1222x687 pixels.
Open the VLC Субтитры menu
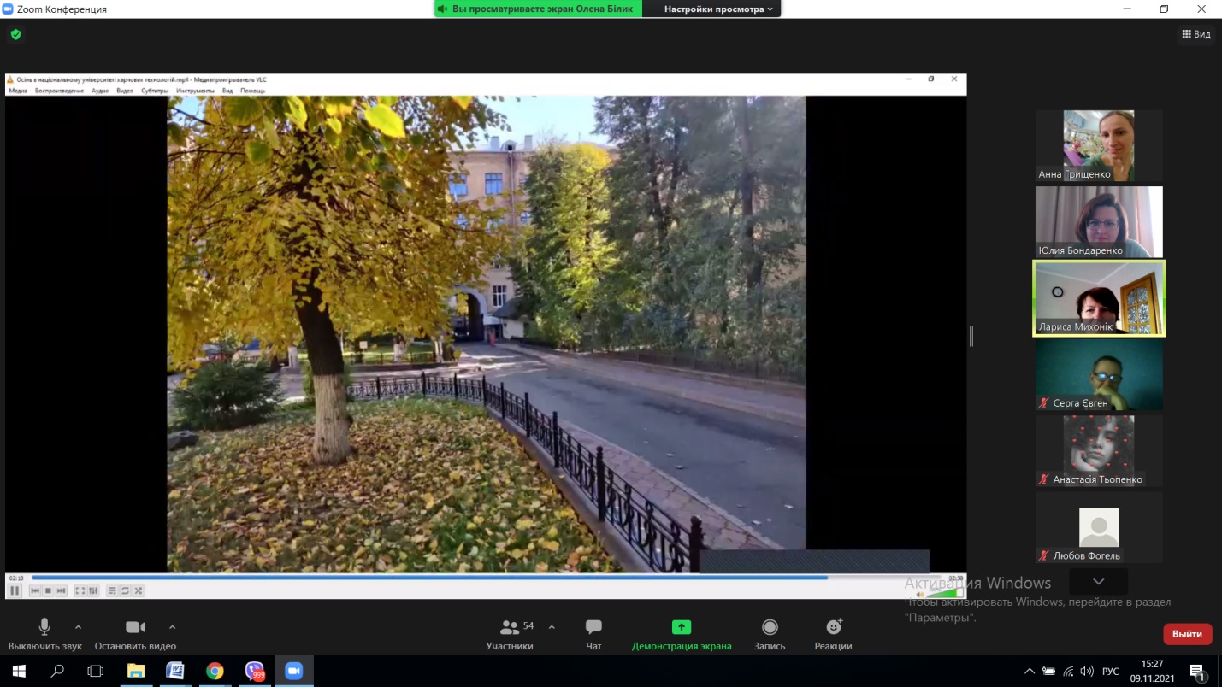(x=155, y=91)
